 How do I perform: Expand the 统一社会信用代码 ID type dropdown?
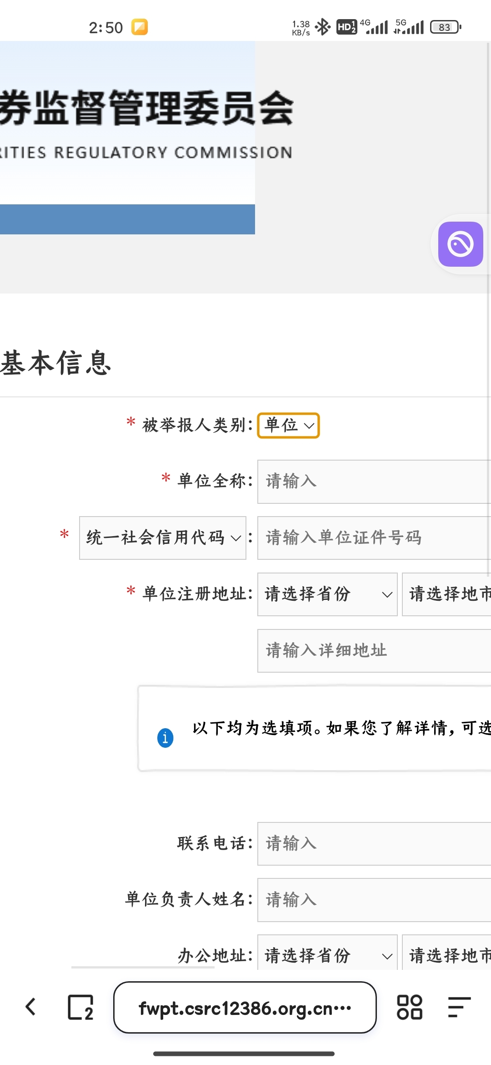(x=163, y=538)
